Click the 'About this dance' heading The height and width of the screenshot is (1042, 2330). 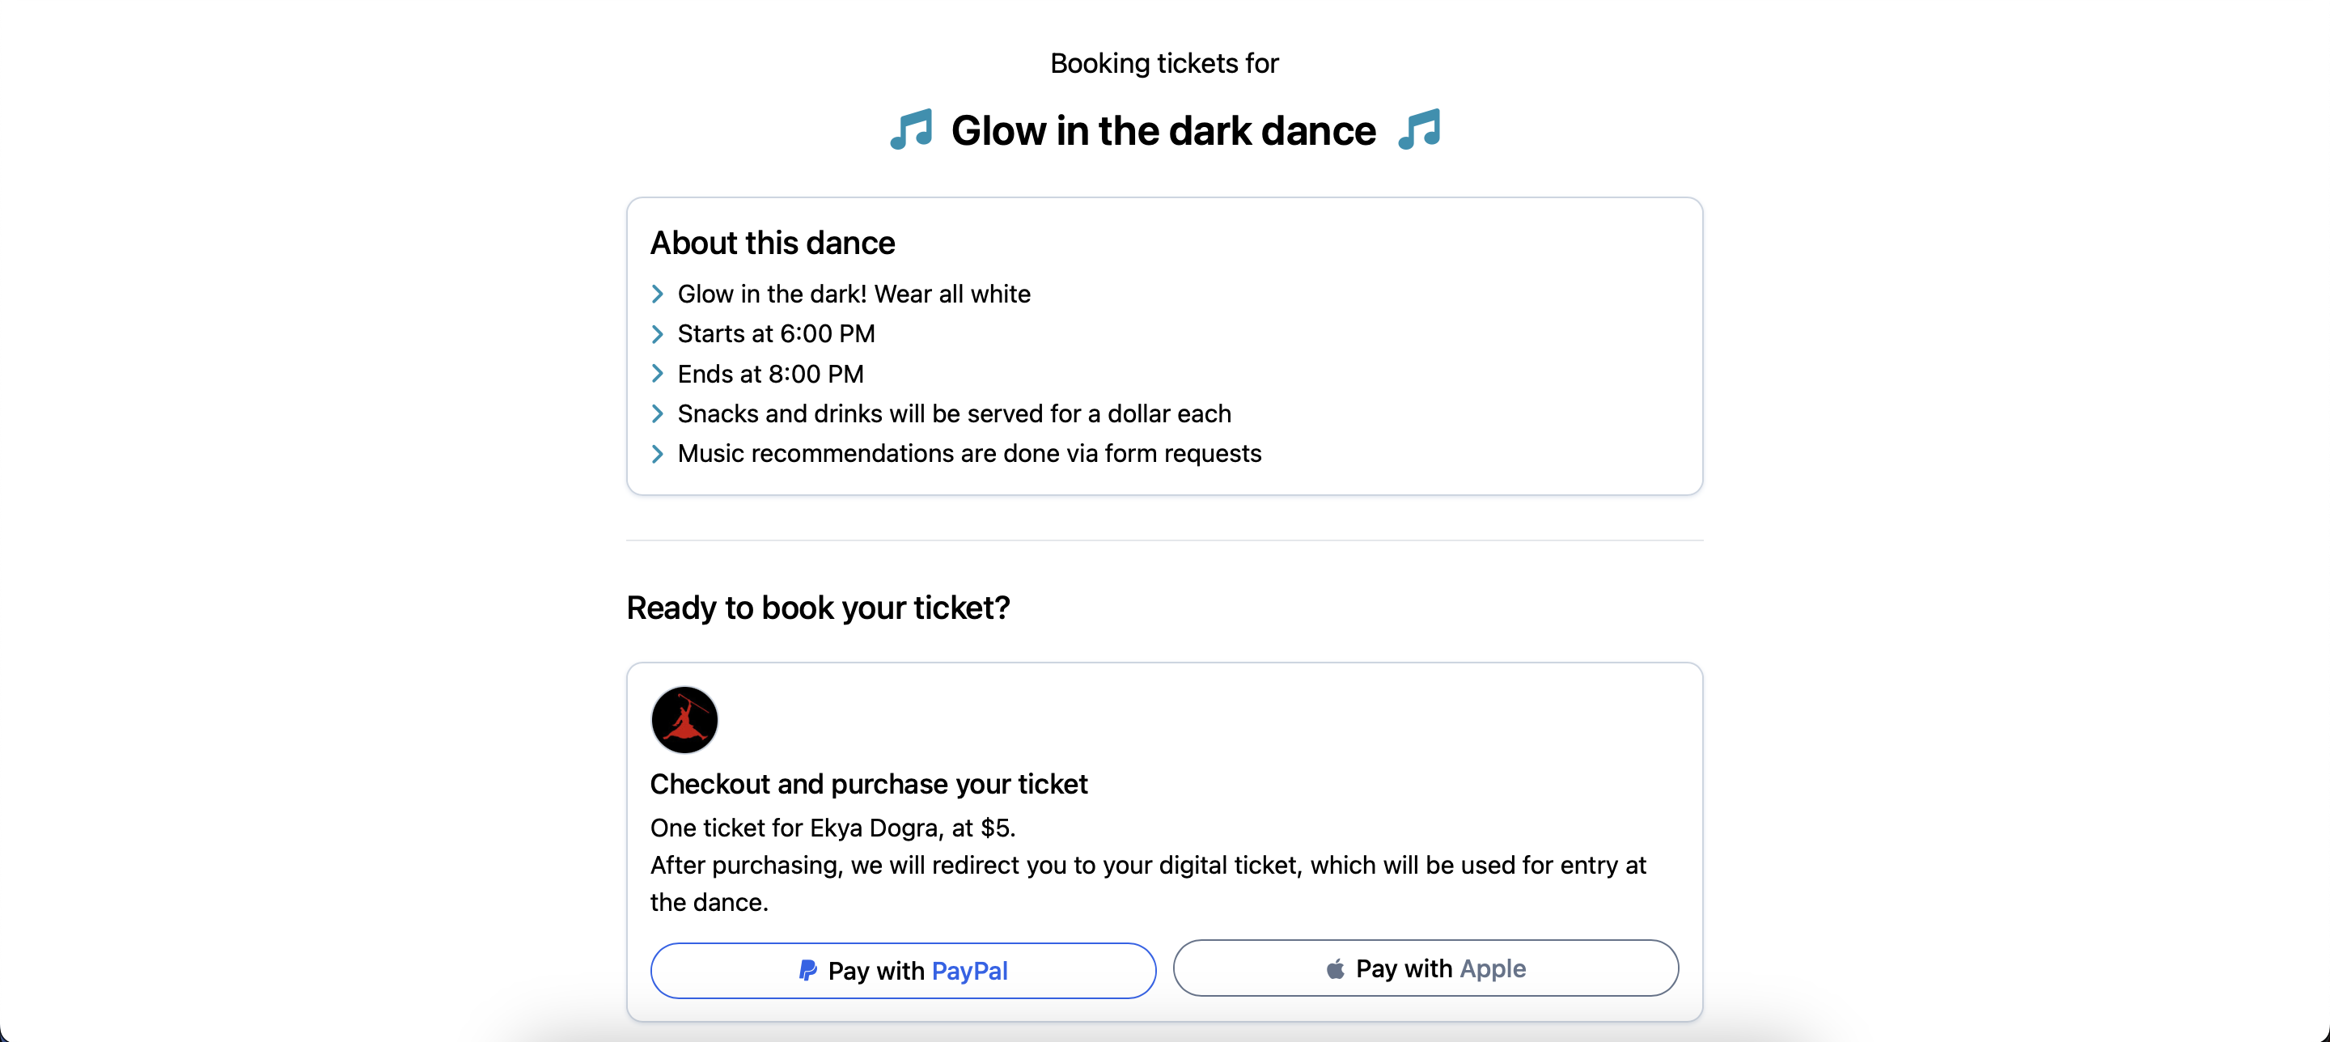773,243
